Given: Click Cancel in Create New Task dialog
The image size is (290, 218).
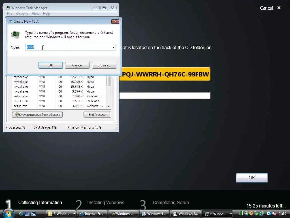Looking at the screenshot, I should click(77, 65).
